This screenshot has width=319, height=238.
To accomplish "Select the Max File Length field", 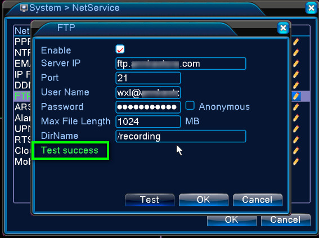I will click(148, 122).
